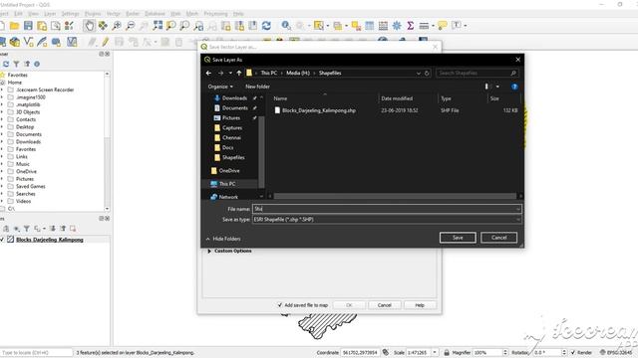Click the help question mark in Save dialog
Viewport: 638px width, 358px height.
[514, 87]
